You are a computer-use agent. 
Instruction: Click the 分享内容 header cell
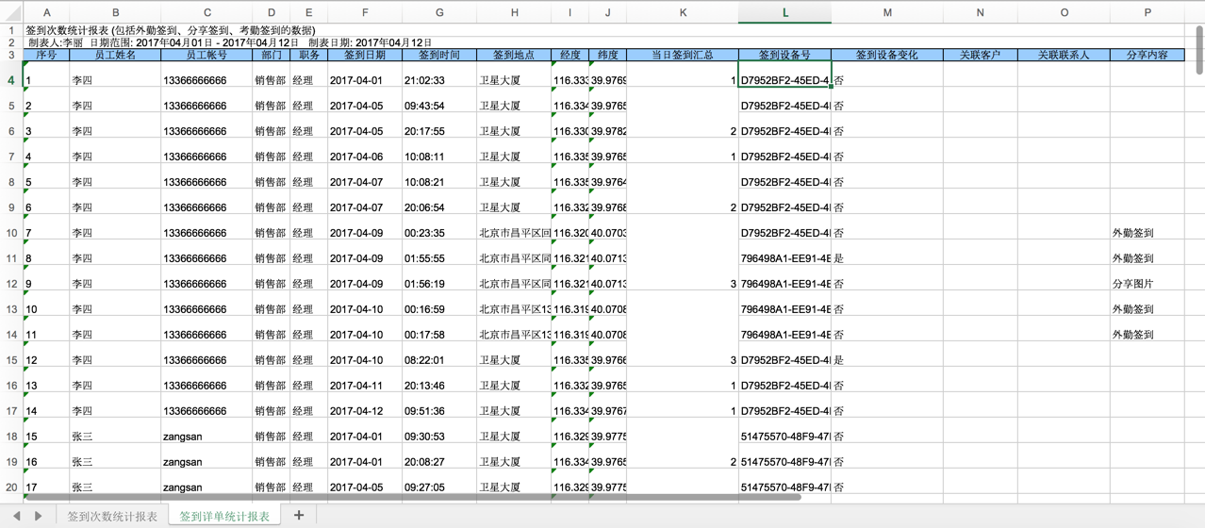(1147, 55)
